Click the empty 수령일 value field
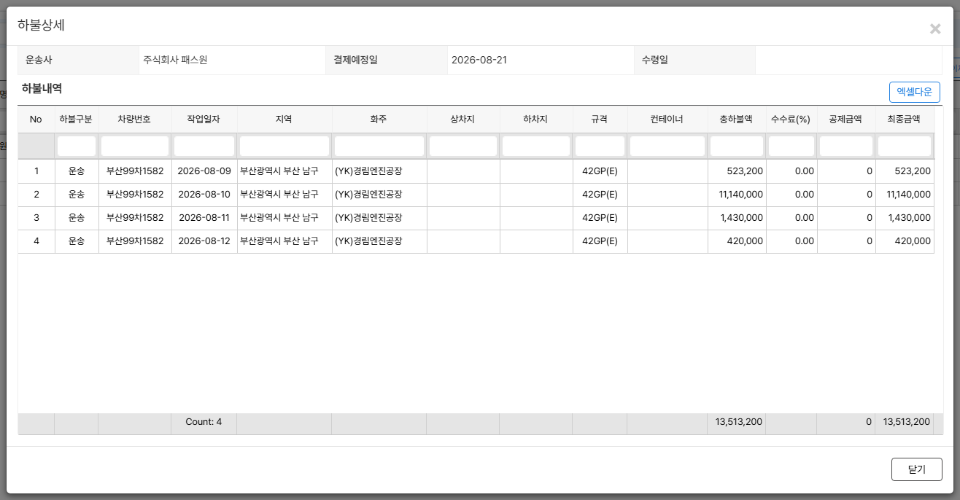Image resolution: width=960 pixels, height=500 pixels. (848, 60)
